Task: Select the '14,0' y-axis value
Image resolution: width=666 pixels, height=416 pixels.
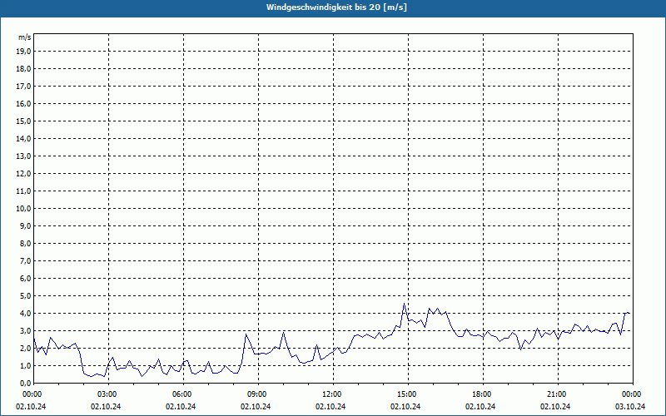Action: (23, 138)
